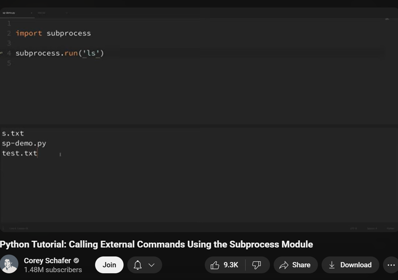The image size is (398, 280).
Task: Click the subprocess.run('ls') code line
Action: coord(60,53)
